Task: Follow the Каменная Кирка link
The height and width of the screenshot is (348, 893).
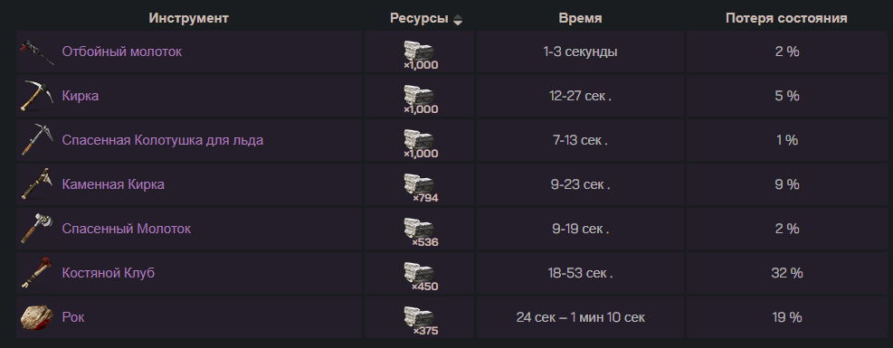Action: click(x=113, y=184)
